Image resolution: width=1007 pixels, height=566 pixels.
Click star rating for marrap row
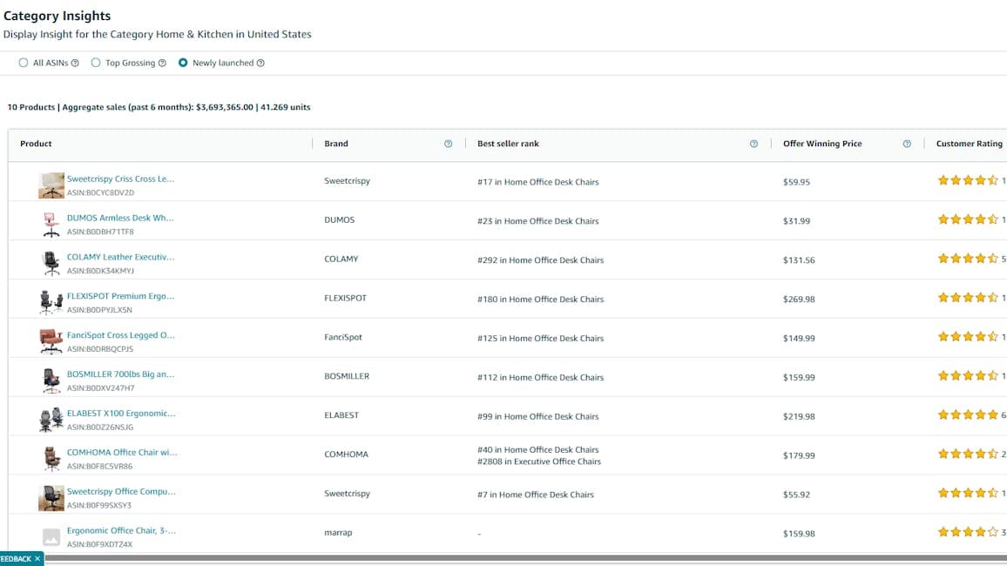click(968, 532)
